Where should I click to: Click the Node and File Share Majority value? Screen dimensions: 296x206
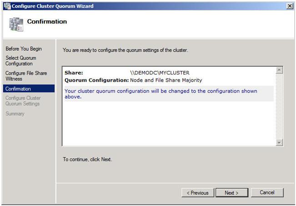click(x=166, y=80)
